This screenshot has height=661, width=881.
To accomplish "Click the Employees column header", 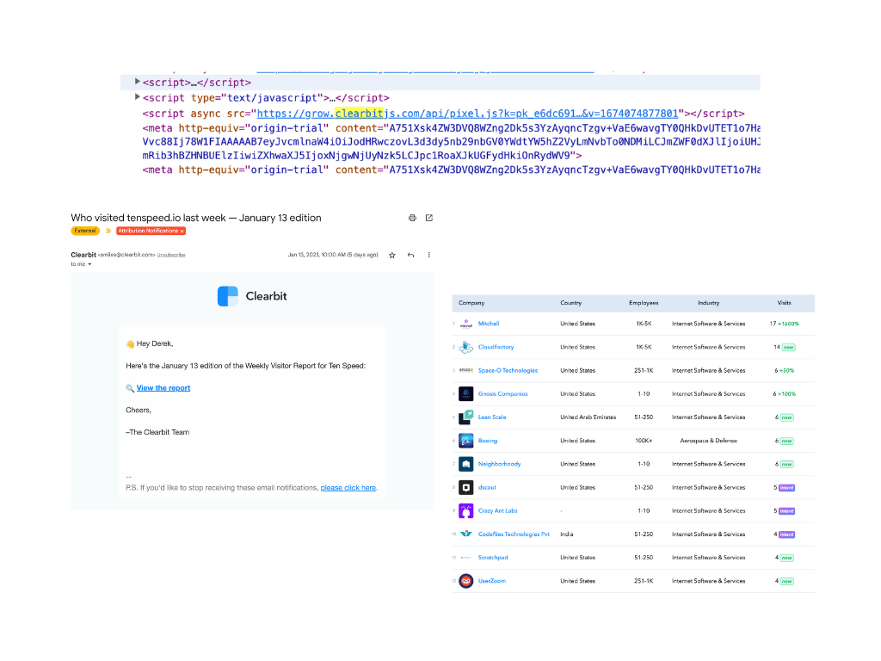I will [x=644, y=303].
